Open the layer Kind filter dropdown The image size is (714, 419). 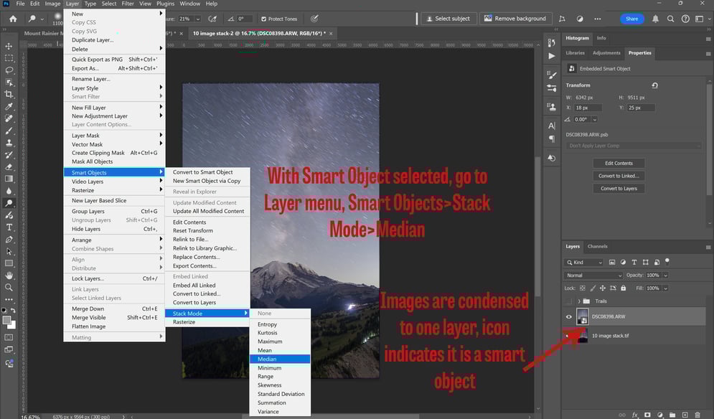click(x=584, y=263)
